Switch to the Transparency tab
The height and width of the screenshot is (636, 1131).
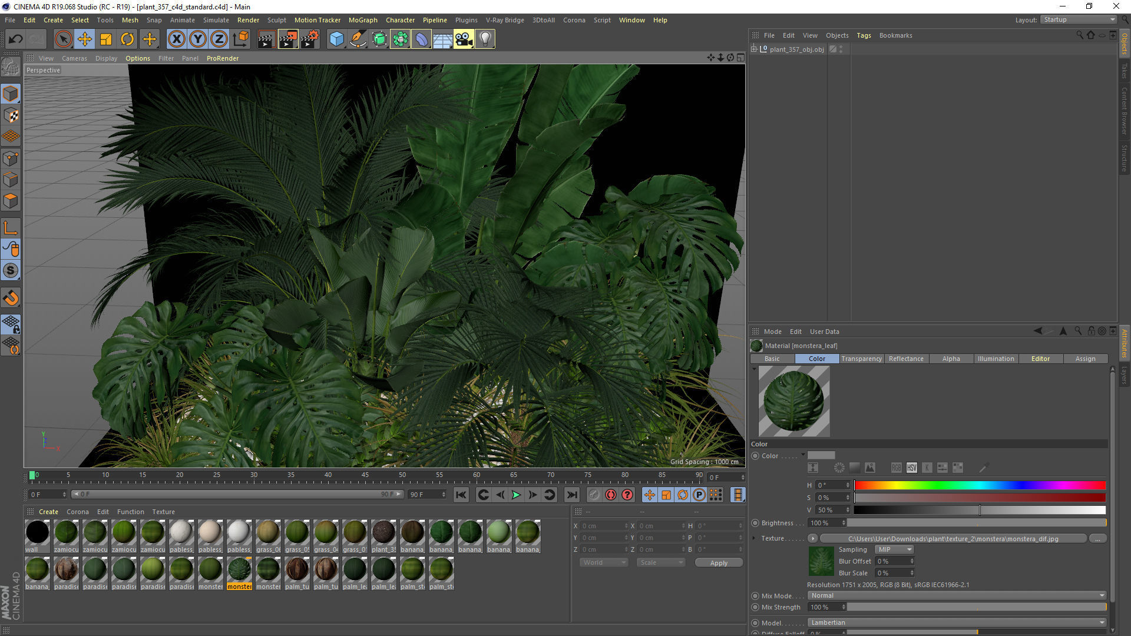point(861,359)
